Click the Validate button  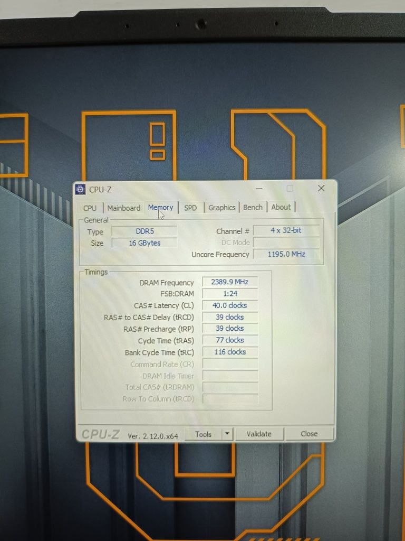click(x=259, y=434)
